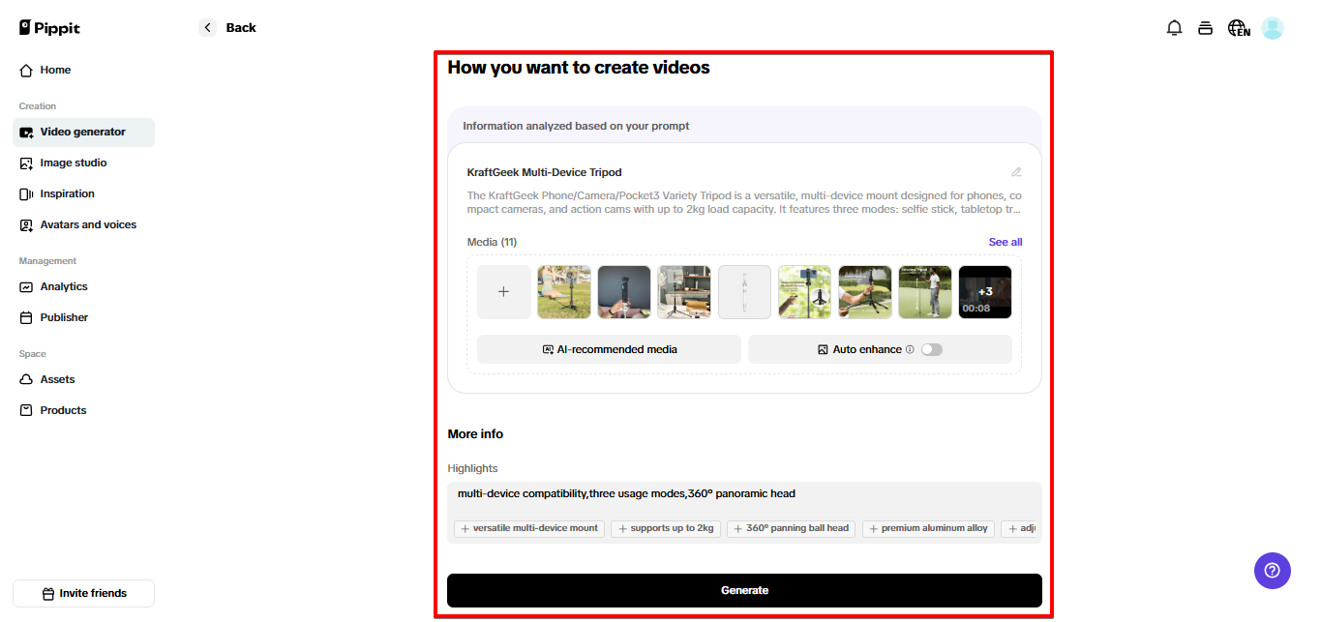
Task: Open Publisher page
Action: (83, 317)
